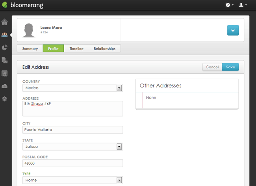Click the None entry under Other Addresses
This screenshot has height=186, width=256.
[151, 98]
